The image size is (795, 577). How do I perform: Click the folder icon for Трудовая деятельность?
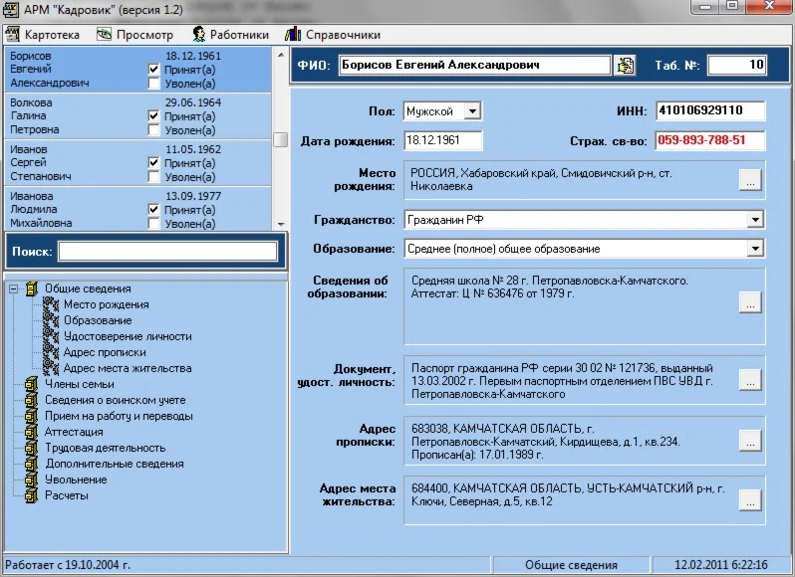31,449
